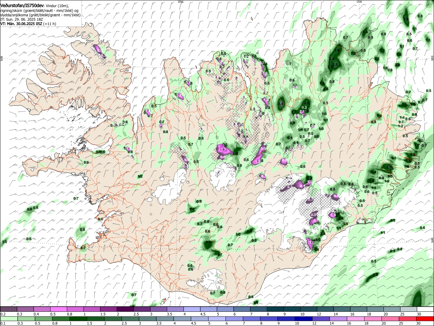Screen dimensions: 434x326
Task: Select lower red swatch between 25 and 30
Action: tap(408, 319)
